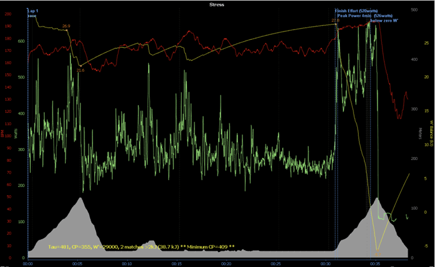
Task: Click the green "600" Watts axis value
Action: click(x=21, y=41)
